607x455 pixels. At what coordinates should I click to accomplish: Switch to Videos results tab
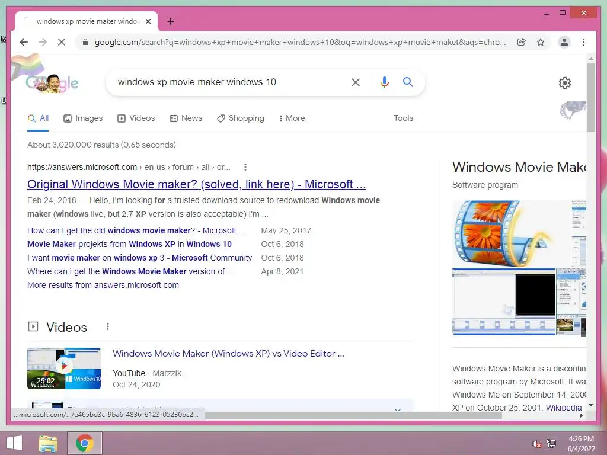(x=136, y=118)
